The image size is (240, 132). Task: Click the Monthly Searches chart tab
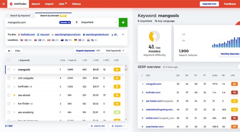(x=230, y=54)
